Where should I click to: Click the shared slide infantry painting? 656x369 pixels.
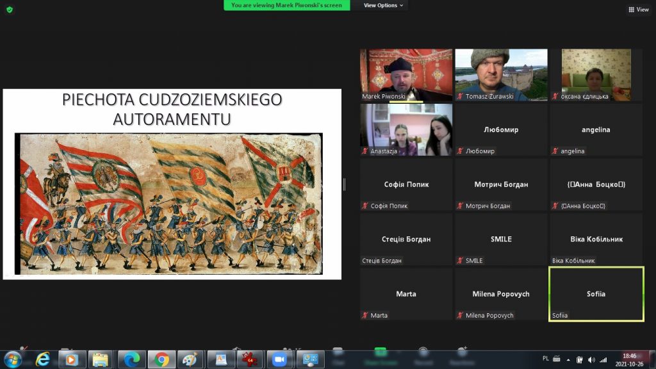[169, 202]
